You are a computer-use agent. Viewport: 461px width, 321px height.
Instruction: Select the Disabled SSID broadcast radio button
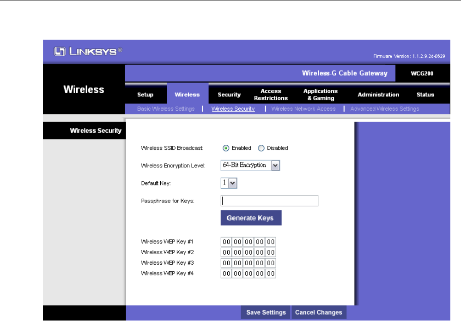coord(261,148)
